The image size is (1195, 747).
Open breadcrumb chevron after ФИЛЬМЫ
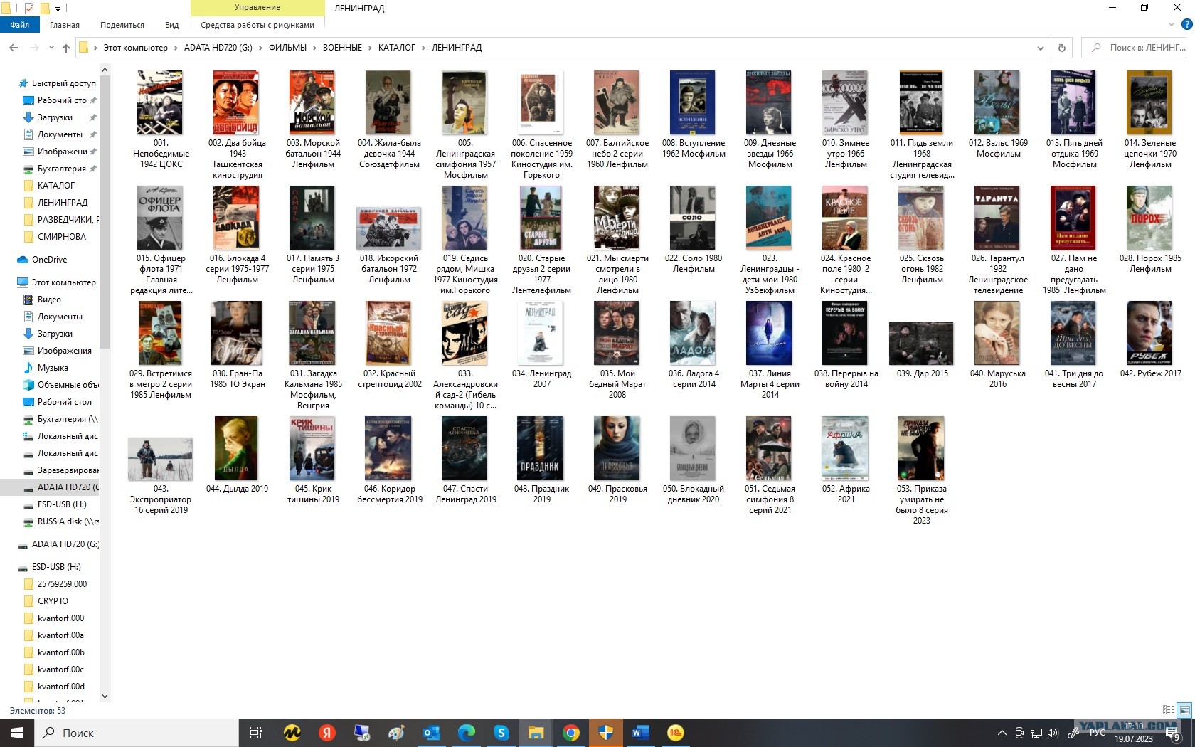tap(314, 48)
